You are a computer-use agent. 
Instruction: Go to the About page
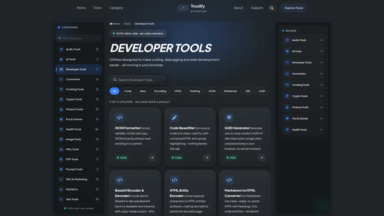(238, 8)
